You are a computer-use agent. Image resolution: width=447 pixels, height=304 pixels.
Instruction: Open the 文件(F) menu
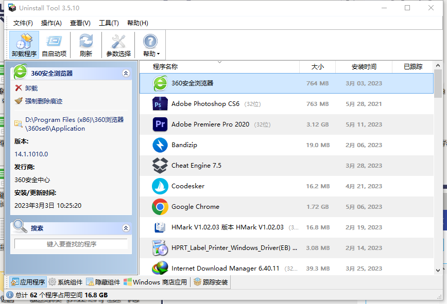pos(23,23)
